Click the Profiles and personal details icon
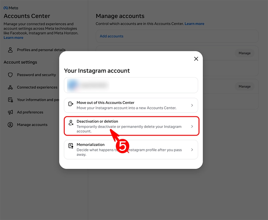This screenshot has width=268, height=220. (x=10, y=50)
